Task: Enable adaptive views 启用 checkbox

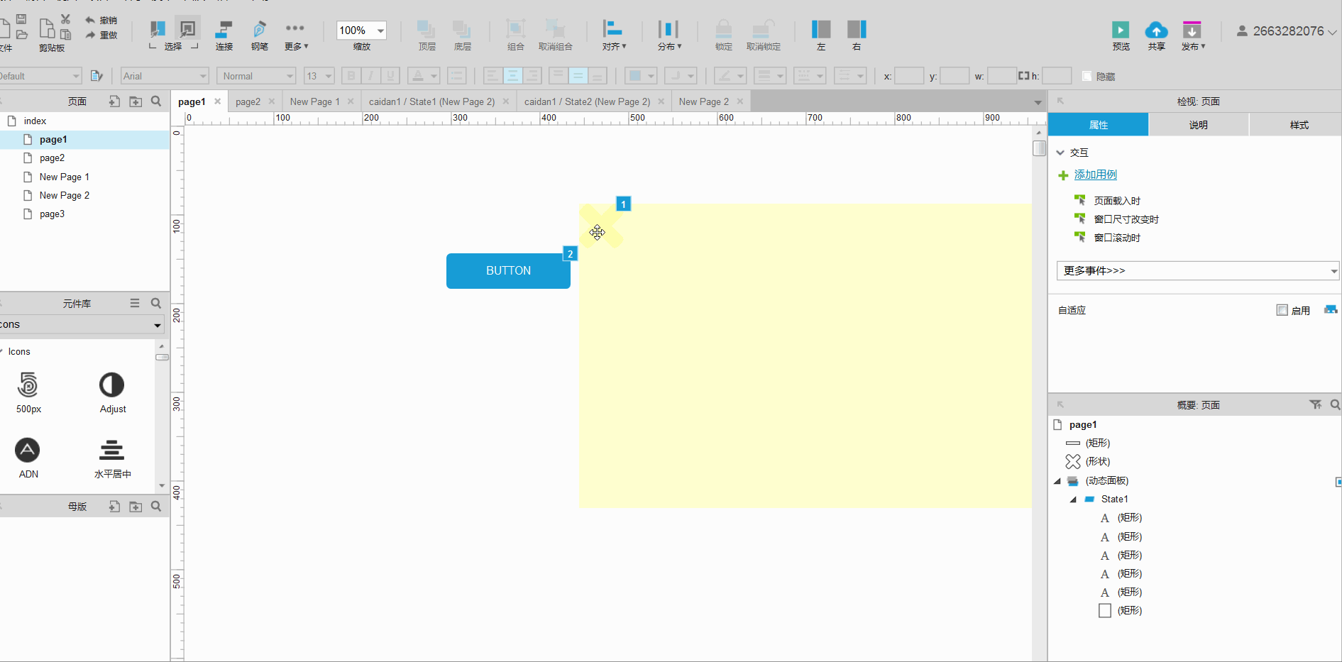Action: (x=1282, y=310)
